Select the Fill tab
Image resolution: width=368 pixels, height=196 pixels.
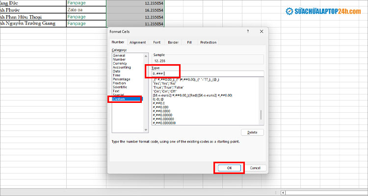(189, 43)
